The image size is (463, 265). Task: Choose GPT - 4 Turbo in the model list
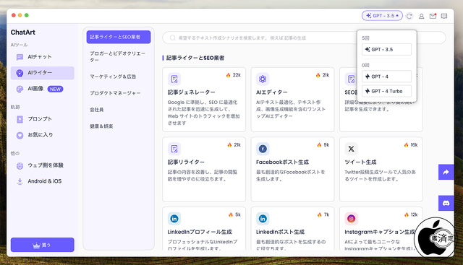pos(386,91)
